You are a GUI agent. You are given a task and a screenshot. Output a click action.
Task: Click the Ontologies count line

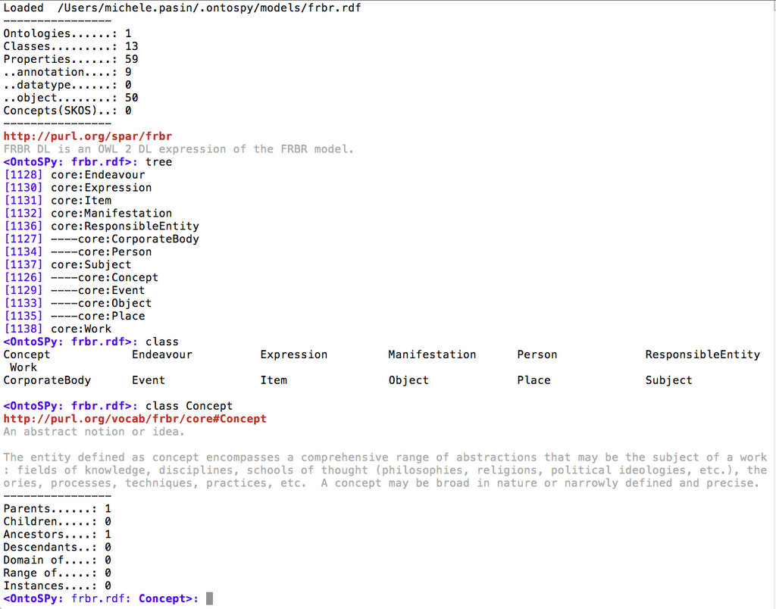pos(67,33)
